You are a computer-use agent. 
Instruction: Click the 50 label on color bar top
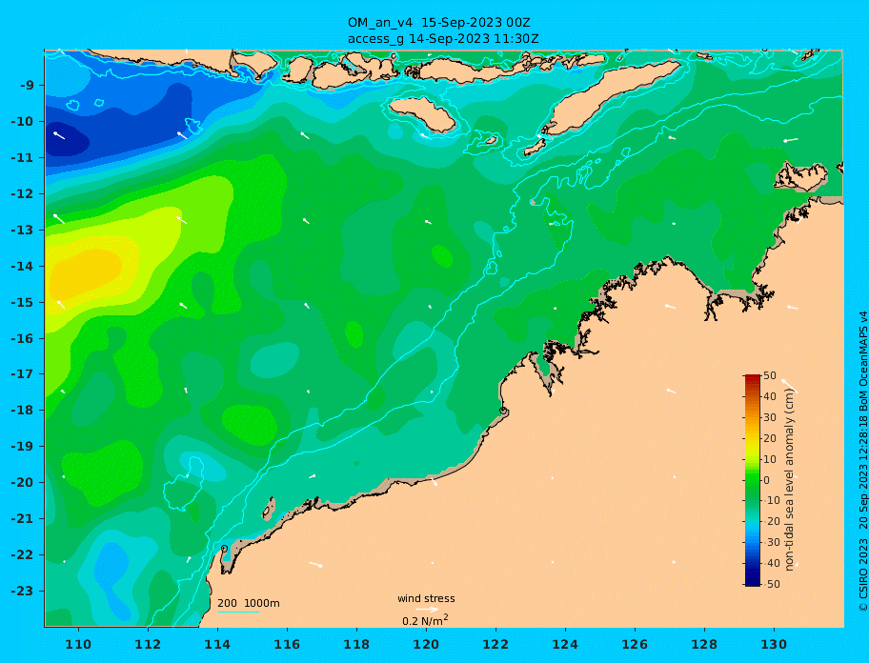pos(769,375)
